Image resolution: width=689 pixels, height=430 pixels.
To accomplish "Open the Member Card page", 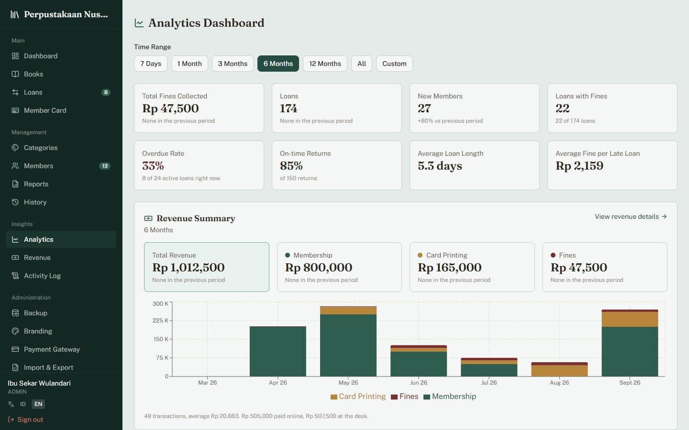I will tap(61, 110).
